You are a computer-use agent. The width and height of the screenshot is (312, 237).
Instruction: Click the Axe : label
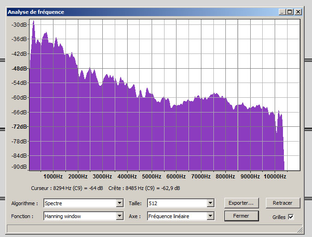[135, 216]
